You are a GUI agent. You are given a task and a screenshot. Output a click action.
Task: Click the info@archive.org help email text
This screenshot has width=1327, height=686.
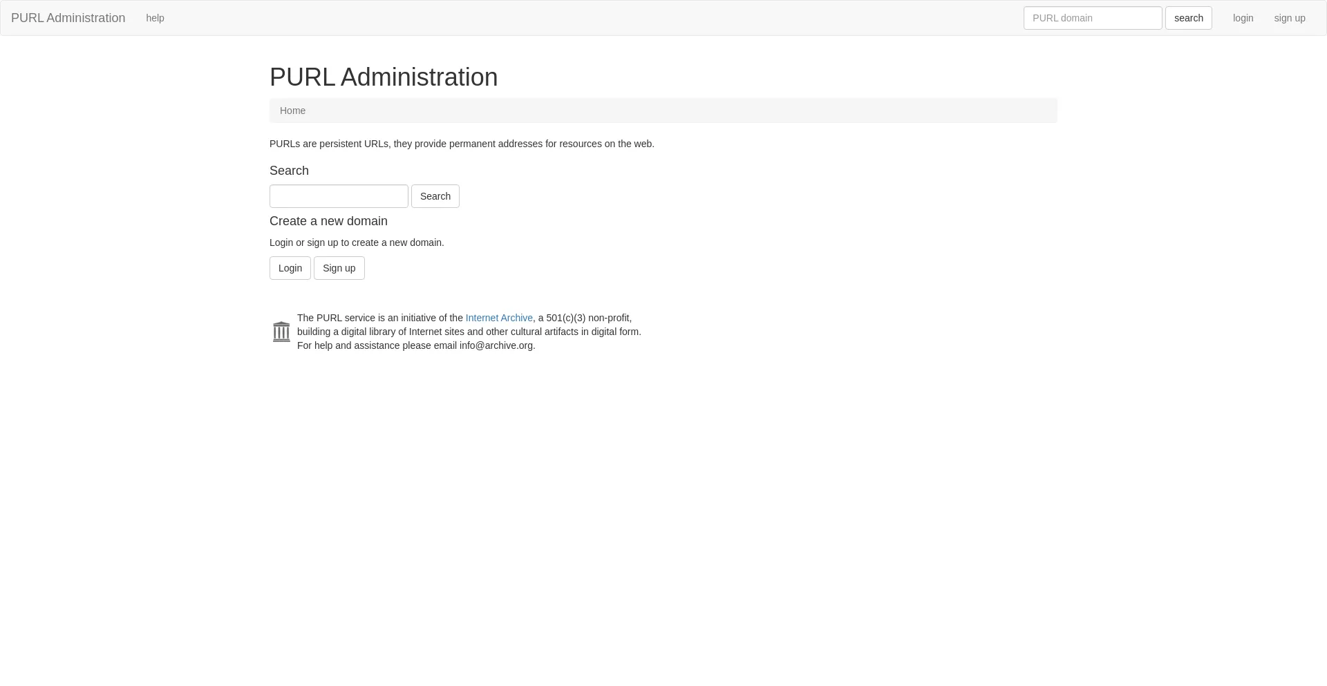click(x=496, y=345)
